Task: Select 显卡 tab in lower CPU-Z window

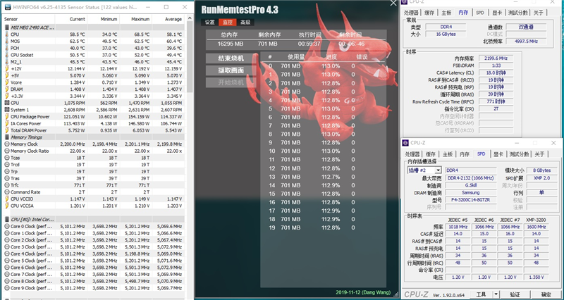Action: pos(498,154)
